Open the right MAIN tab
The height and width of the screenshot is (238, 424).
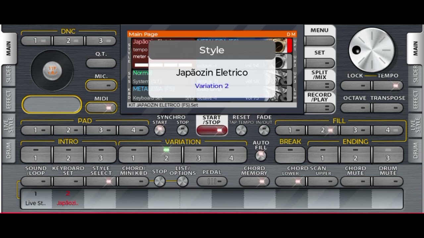pyautogui.click(x=415, y=48)
